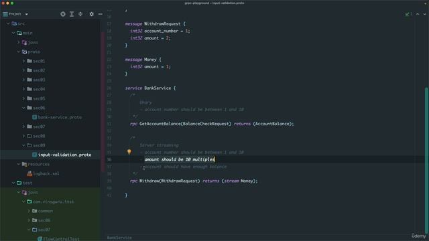Image resolution: width=429 pixels, height=241 pixels.
Task: Click Select Opened File target icon
Action: [x=63, y=14]
